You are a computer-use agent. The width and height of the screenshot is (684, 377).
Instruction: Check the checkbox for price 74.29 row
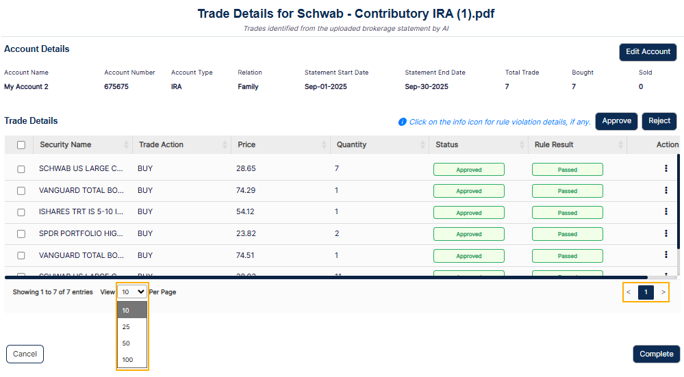click(x=21, y=191)
